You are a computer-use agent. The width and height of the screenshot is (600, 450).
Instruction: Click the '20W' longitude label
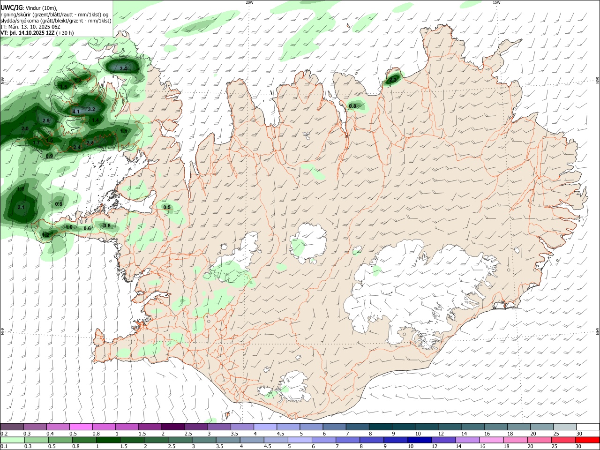click(249, 2)
